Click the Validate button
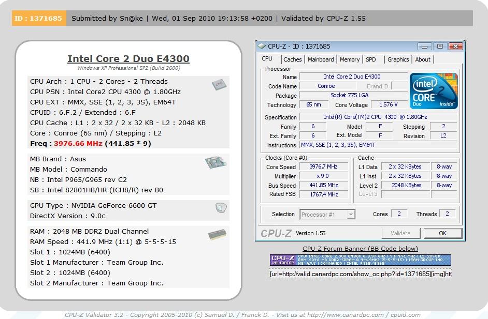The width and height of the screenshot is (488, 319). (400, 233)
